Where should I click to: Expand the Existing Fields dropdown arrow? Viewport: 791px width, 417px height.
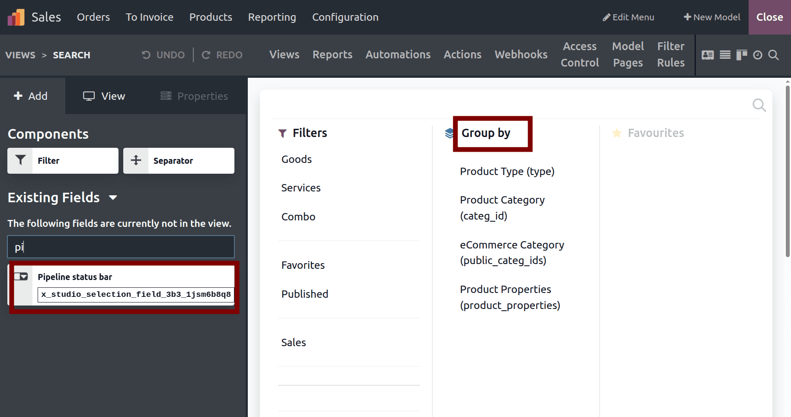(113, 197)
